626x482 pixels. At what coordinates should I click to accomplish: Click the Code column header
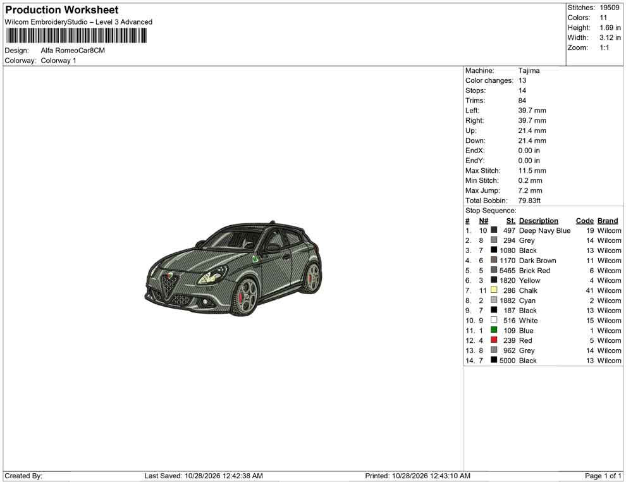(584, 220)
